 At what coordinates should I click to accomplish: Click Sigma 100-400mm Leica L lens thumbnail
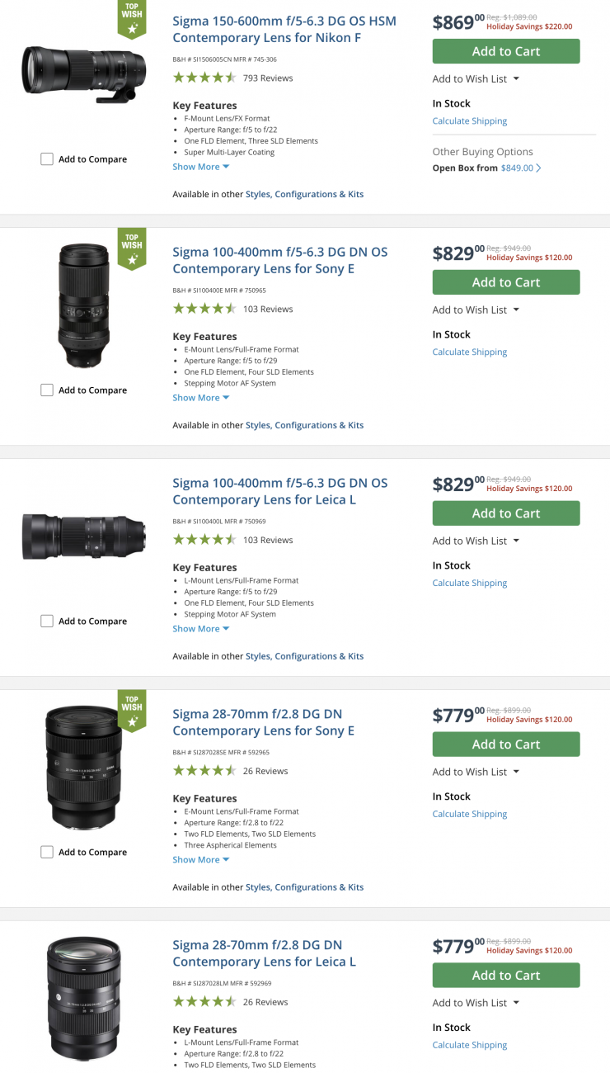[x=84, y=536]
